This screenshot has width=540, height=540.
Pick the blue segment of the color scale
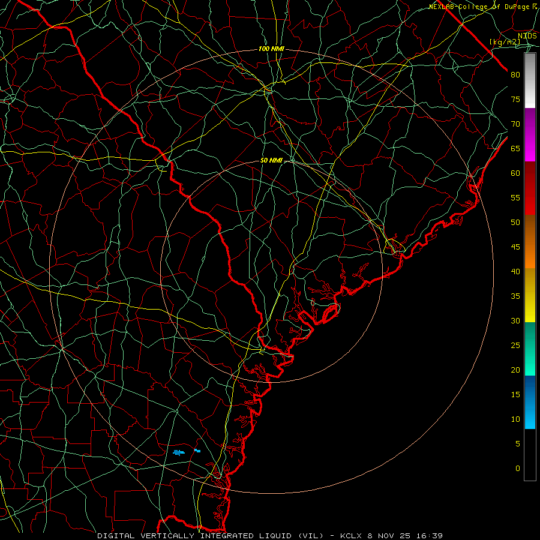tap(530, 402)
